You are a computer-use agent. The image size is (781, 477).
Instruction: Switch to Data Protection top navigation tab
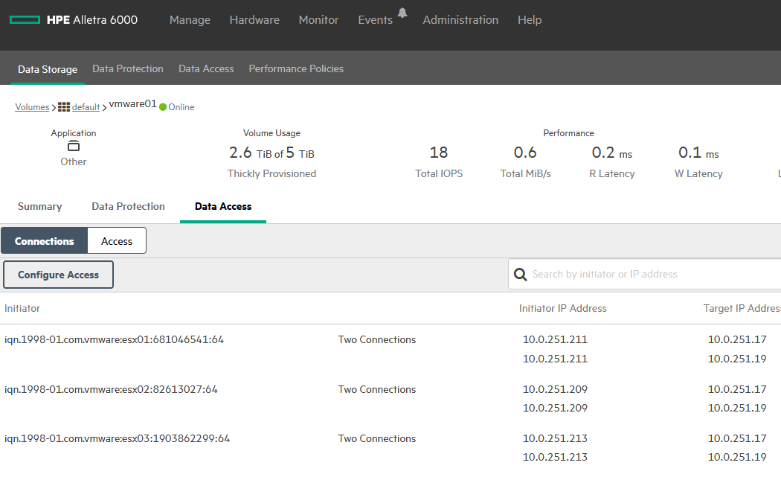(127, 68)
